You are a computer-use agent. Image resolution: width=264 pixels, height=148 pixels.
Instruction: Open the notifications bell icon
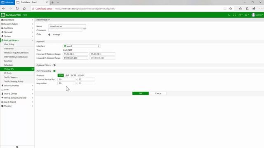click(247, 15)
